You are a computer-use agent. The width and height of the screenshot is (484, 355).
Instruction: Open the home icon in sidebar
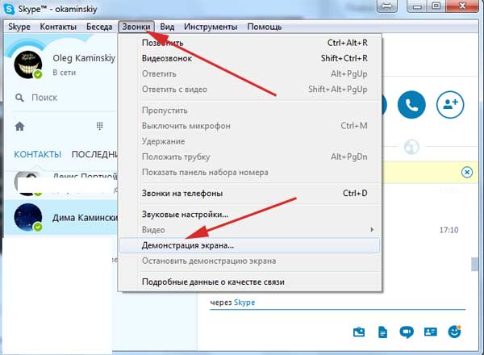[x=19, y=127]
